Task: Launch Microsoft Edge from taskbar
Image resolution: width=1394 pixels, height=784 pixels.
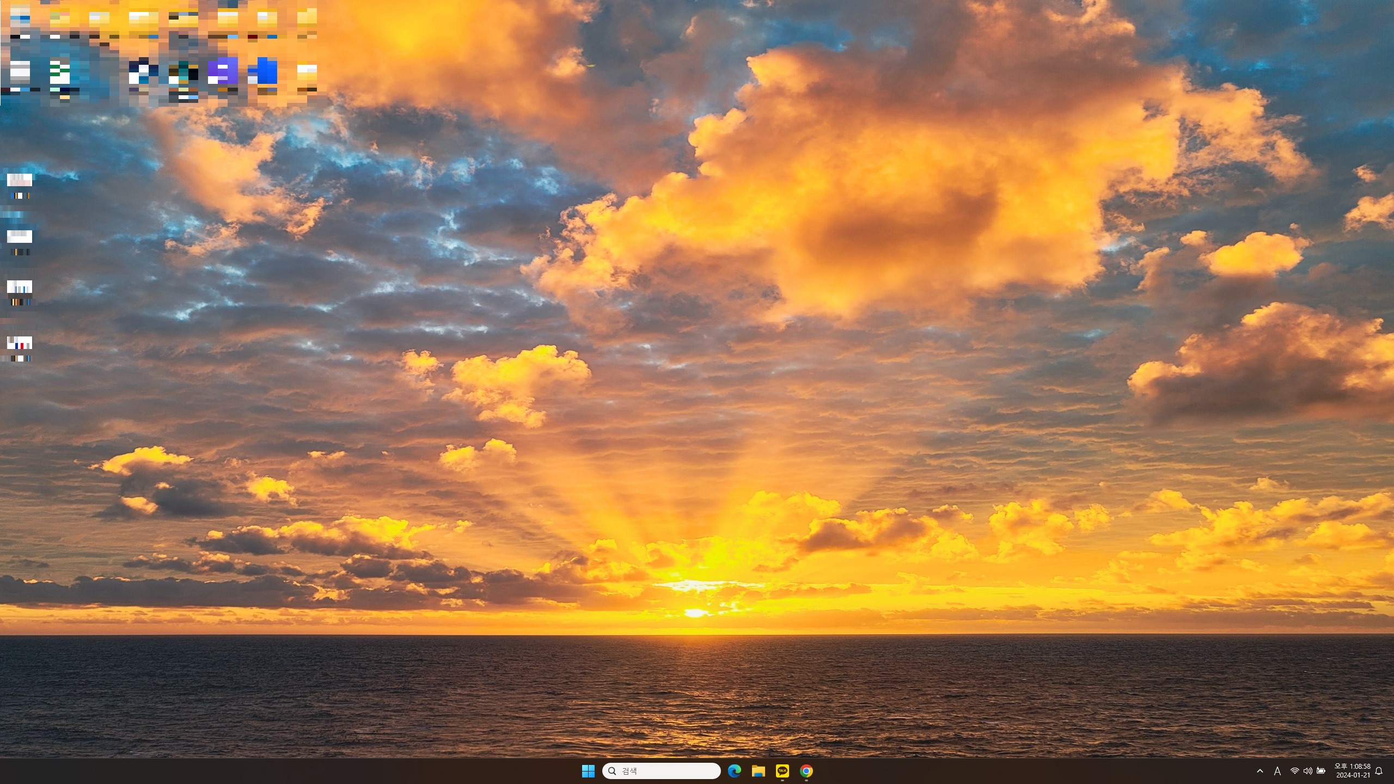Action: pos(735,771)
